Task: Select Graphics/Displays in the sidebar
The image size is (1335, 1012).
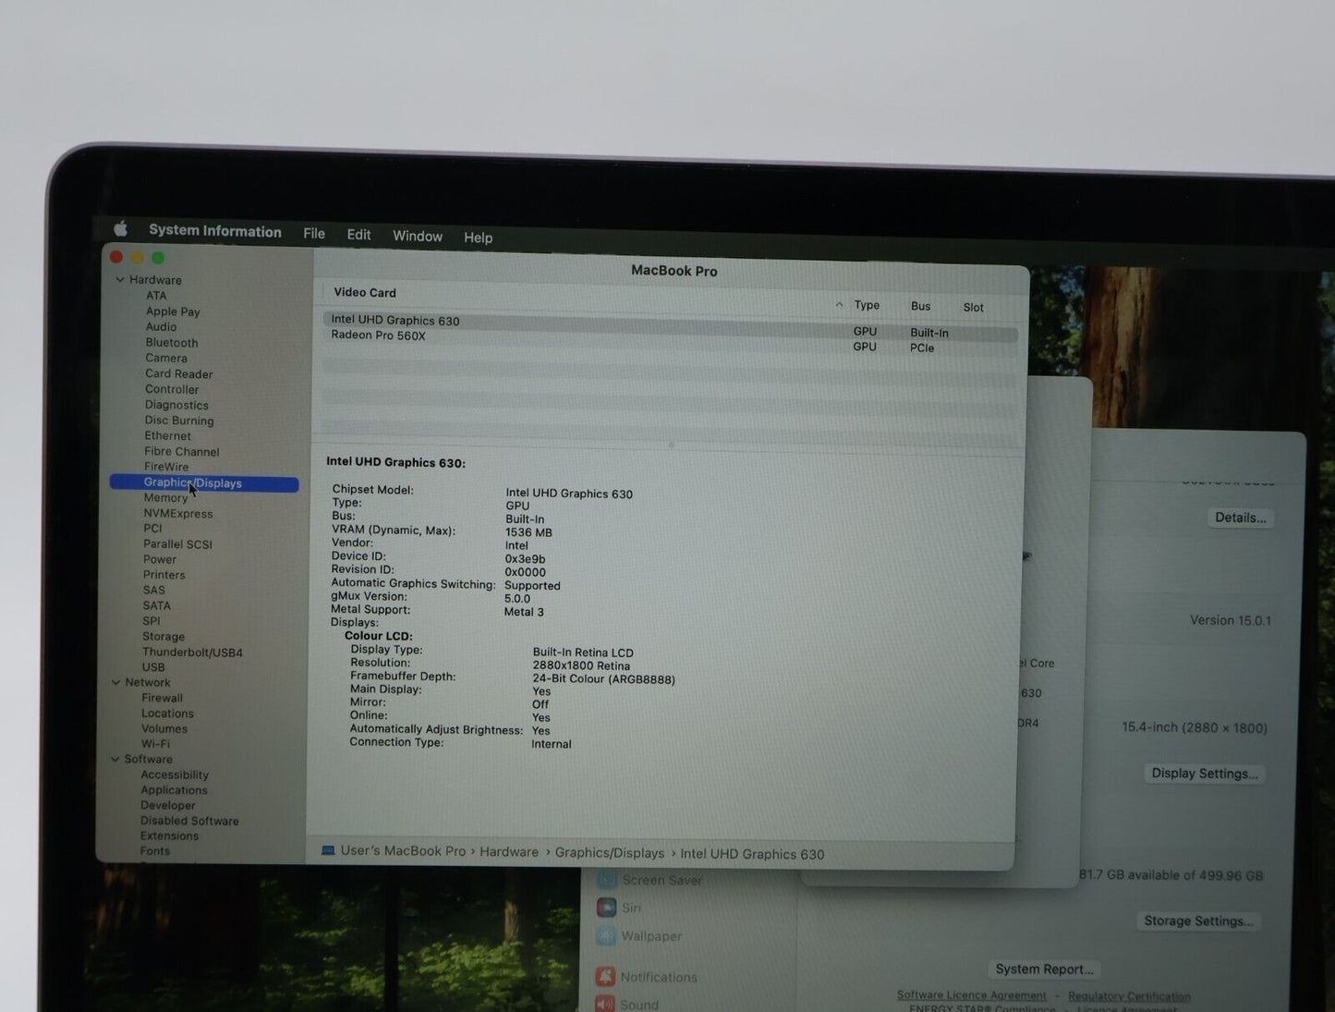Action: pos(204,483)
